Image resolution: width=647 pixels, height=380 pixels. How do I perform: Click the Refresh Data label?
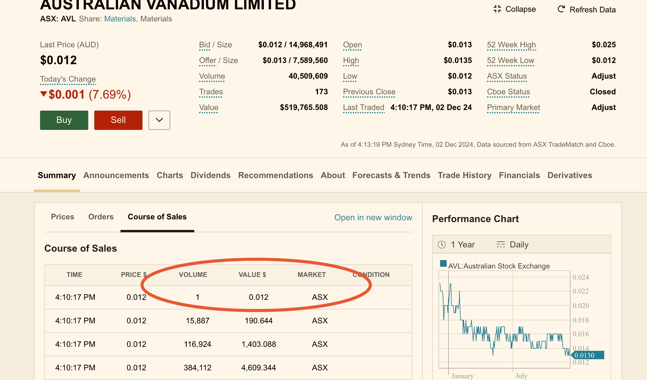coord(592,10)
